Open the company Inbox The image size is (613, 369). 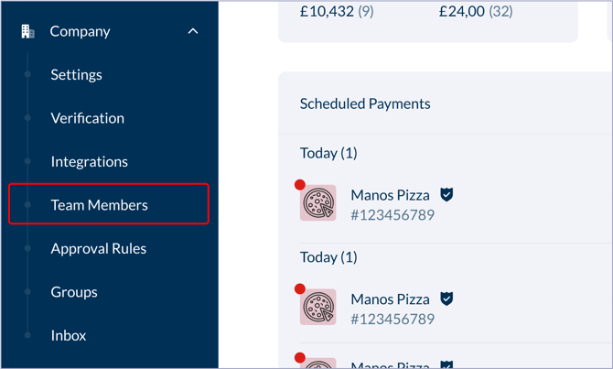(x=69, y=336)
